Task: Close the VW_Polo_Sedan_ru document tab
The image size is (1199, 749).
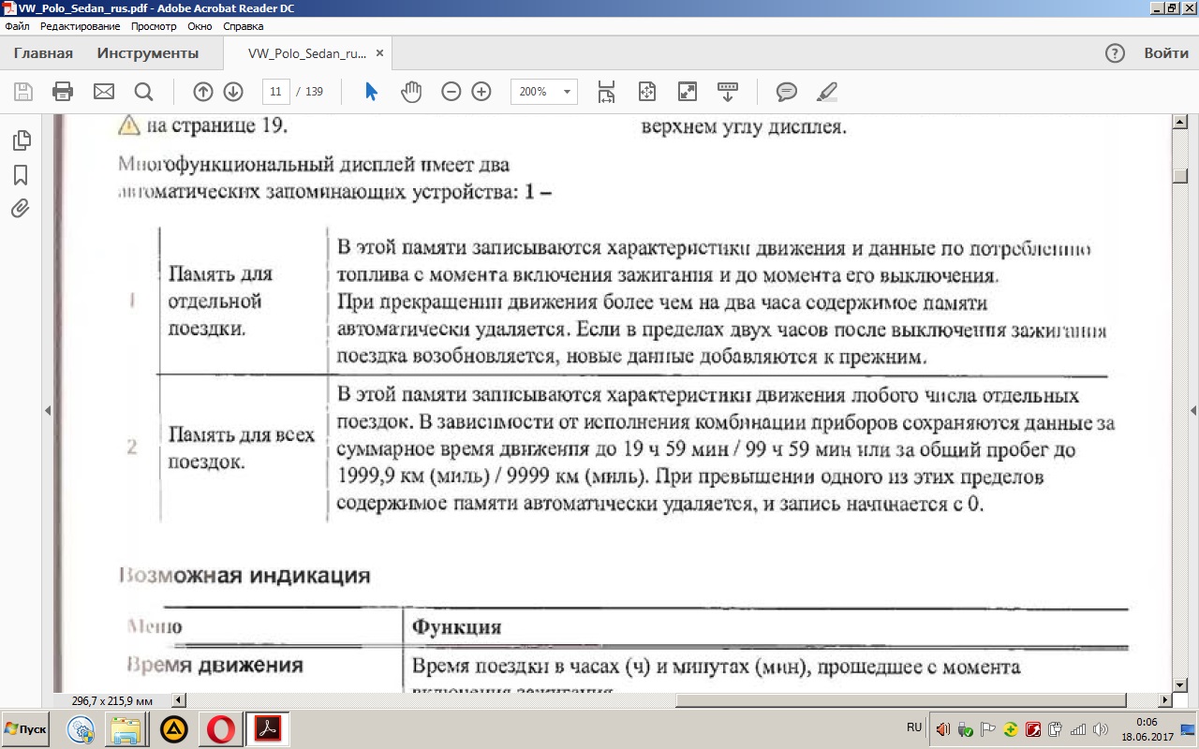Action: (x=379, y=53)
